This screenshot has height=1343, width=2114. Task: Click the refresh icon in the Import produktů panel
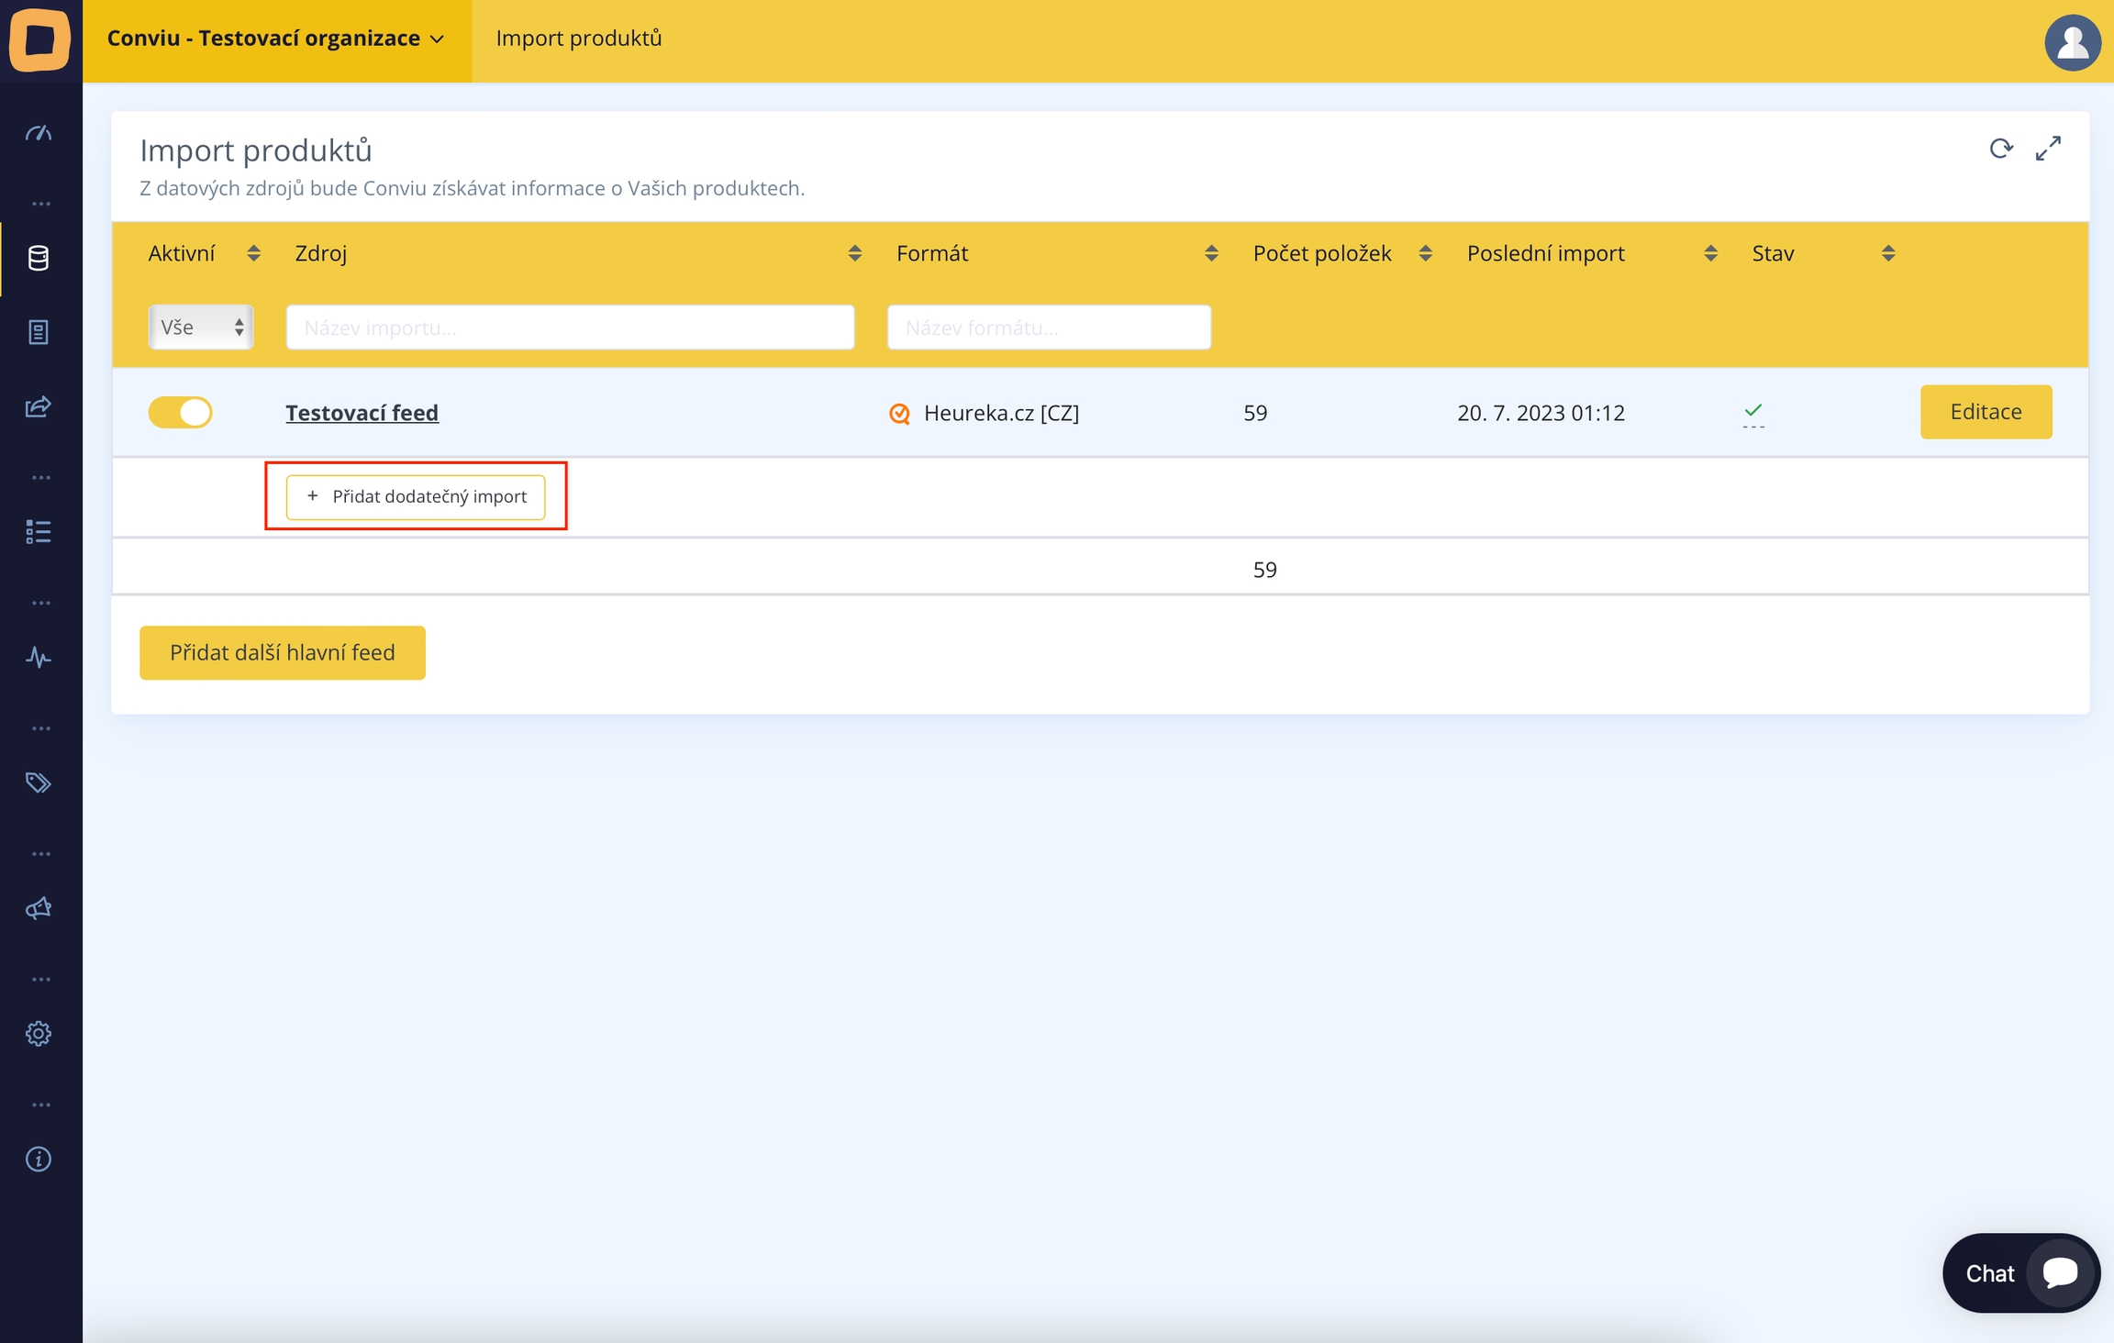pos(2001,149)
